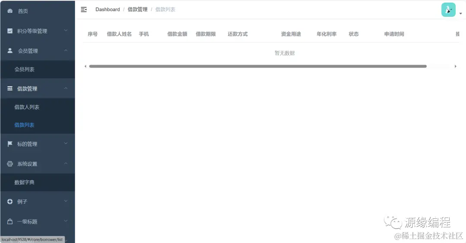Viewport: 466px width, 243px height.
Task: Click the scrollbar left arrow
Action: [85, 66]
